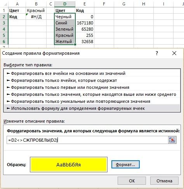The width and height of the screenshot is (184, 189).
Task: Select row 1 header
Action: click(x=4, y=10)
